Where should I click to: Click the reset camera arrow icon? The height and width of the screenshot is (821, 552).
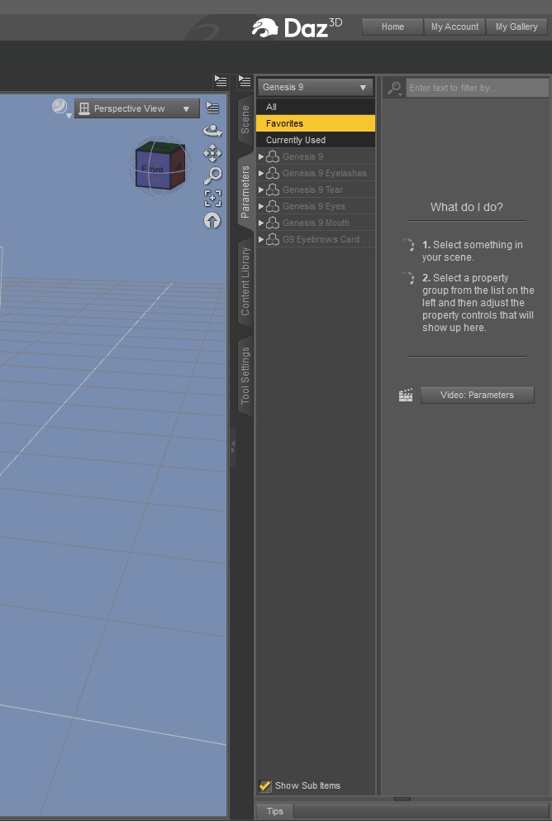(x=212, y=221)
